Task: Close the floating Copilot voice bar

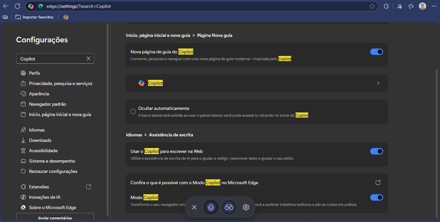Action: 194,207
